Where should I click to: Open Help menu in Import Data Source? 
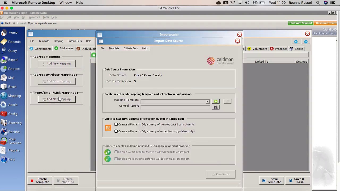click(145, 48)
